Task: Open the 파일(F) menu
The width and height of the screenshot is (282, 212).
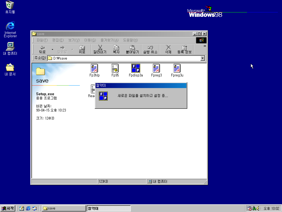Action: 42,40
